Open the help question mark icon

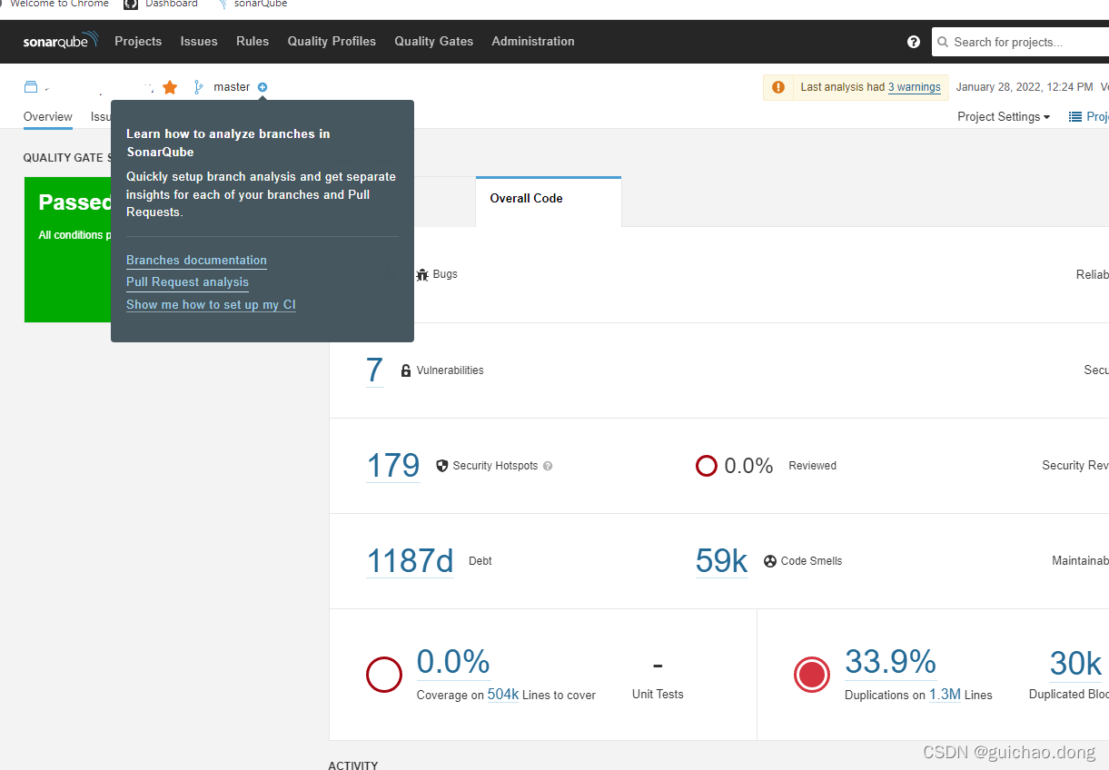point(914,42)
